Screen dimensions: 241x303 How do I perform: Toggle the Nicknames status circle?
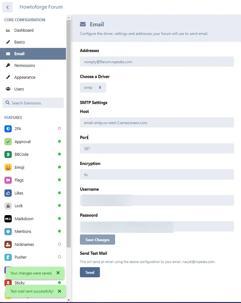(60, 244)
